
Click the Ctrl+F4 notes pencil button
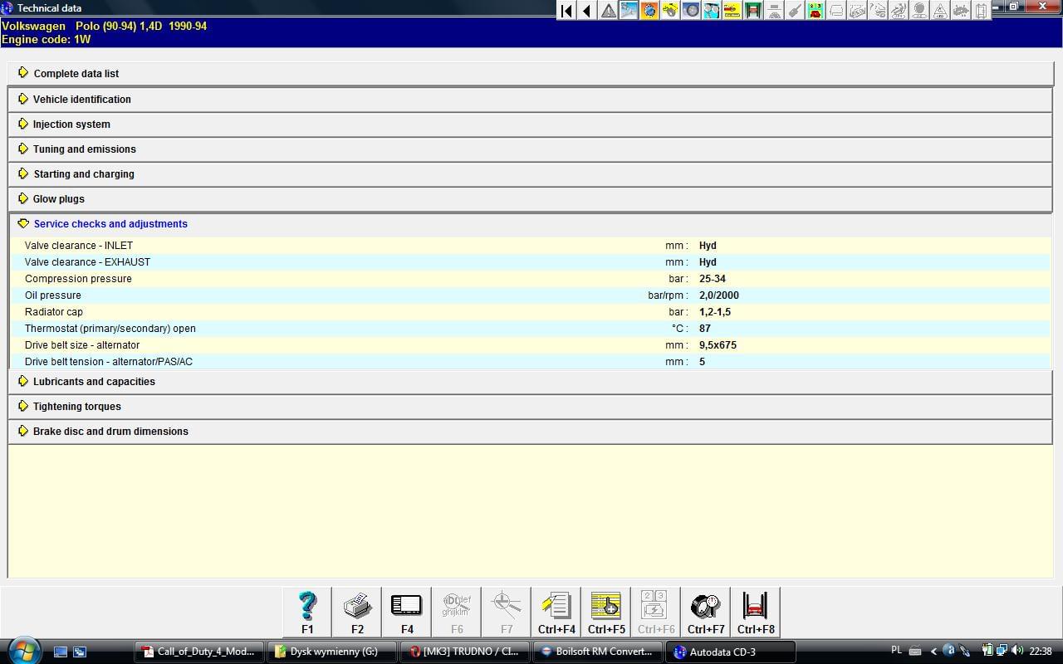pyautogui.click(x=556, y=613)
